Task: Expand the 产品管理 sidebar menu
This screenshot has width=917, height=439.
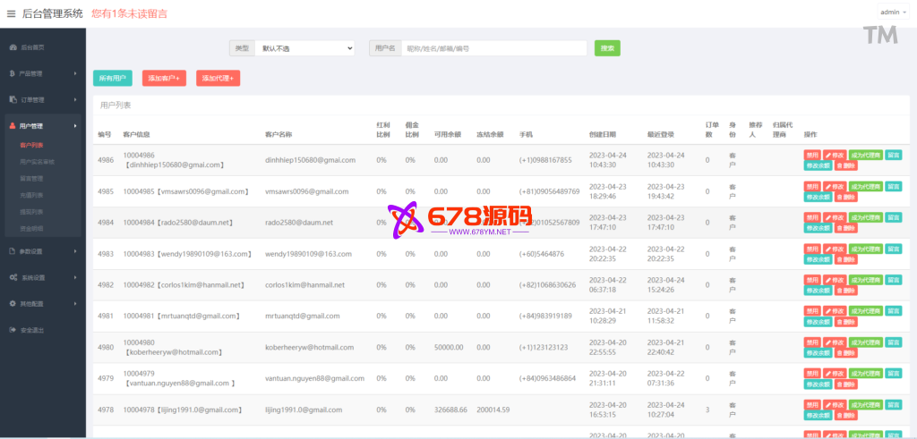Action: point(41,73)
